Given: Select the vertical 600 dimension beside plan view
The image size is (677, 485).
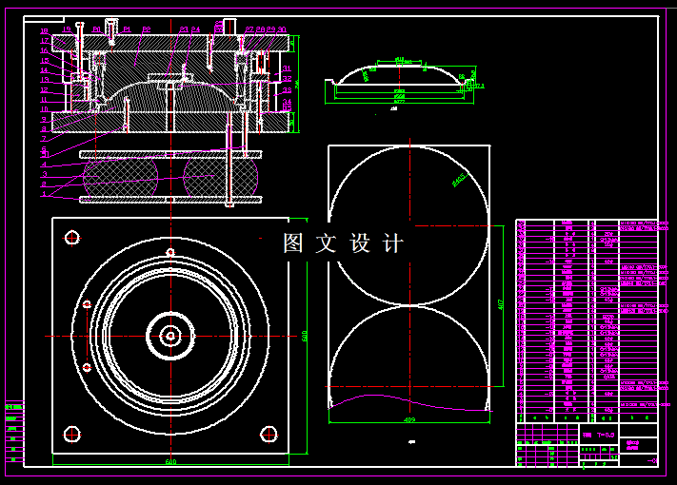Looking at the screenshot, I should [x=305, y=337].
